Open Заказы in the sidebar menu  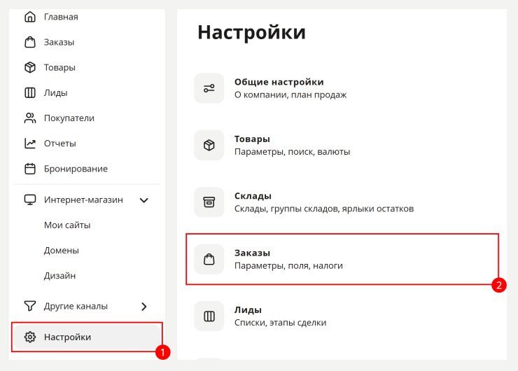click(59, 42)
